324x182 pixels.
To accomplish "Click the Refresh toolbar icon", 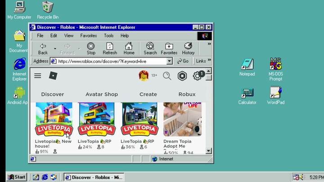I will [x=109, y=49].
